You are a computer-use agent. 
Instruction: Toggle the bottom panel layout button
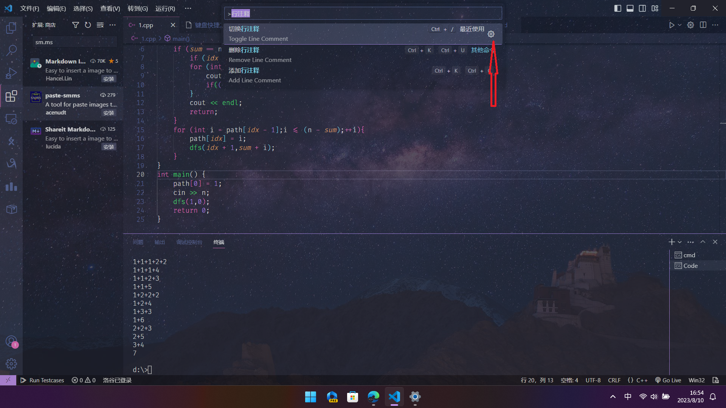tap(630, 8)
